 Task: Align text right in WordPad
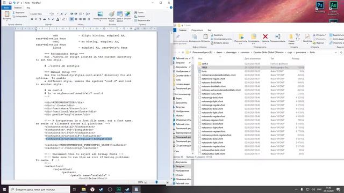pos(80,19)
